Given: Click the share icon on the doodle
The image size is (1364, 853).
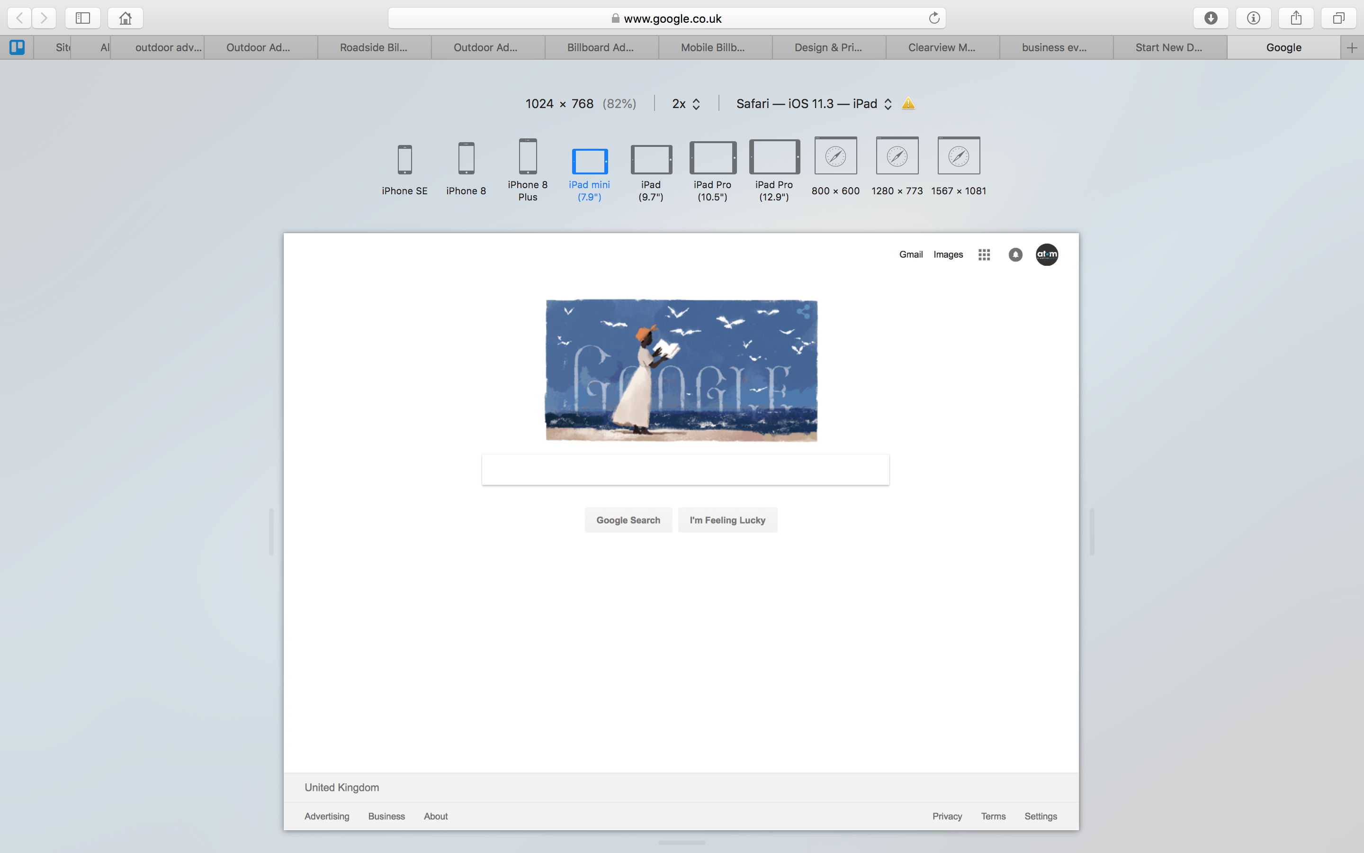Looking at the screenshot, I should point(803,311).
